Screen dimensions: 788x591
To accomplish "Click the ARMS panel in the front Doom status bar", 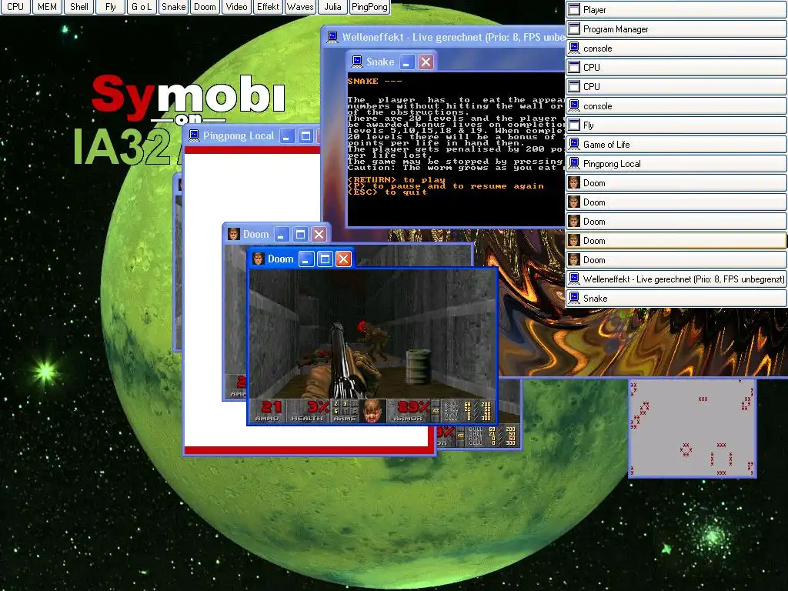I will [346, 411].
